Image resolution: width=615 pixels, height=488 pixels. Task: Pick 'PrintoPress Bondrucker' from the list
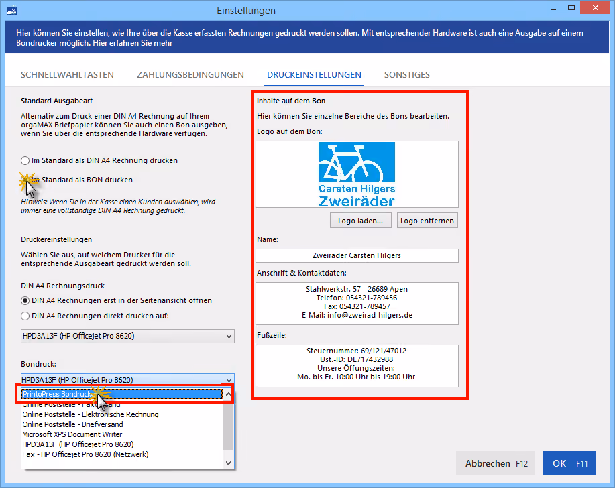click(x=122, y=394)
